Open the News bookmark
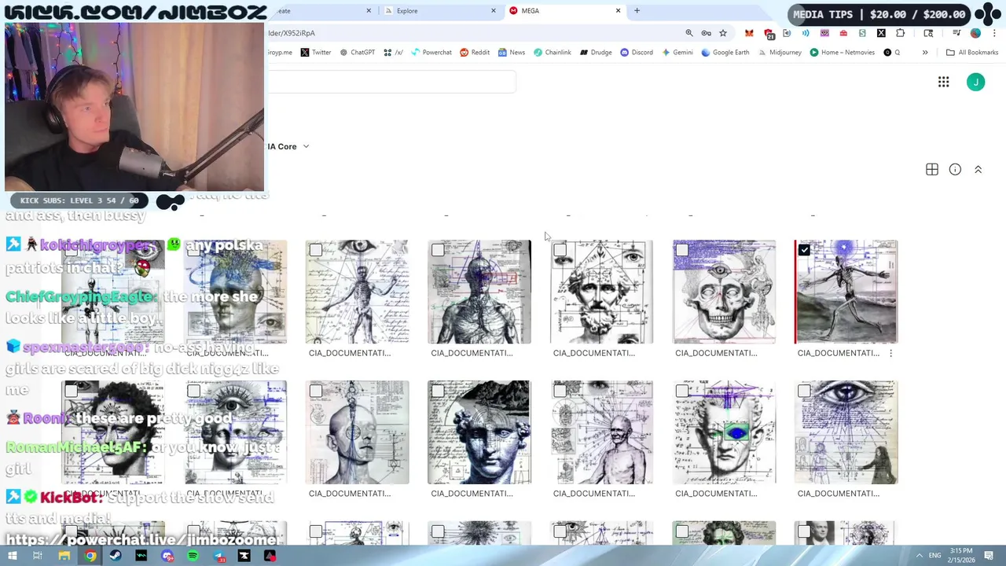1006x566 pixels. [512, 52]
